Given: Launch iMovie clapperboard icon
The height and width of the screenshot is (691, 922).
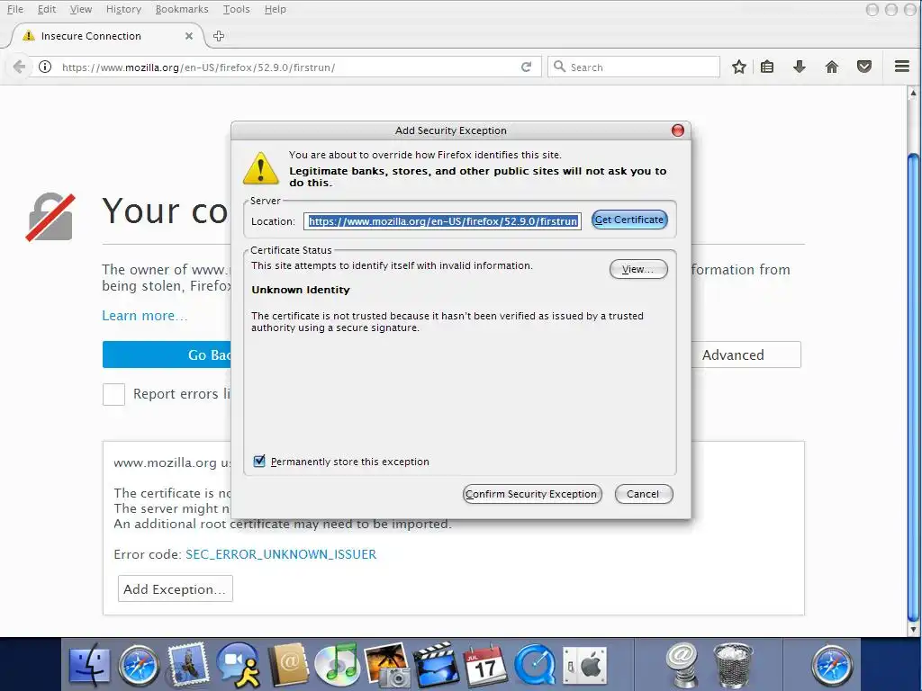Looking at the screenshot, I should (x=436, y=666).
